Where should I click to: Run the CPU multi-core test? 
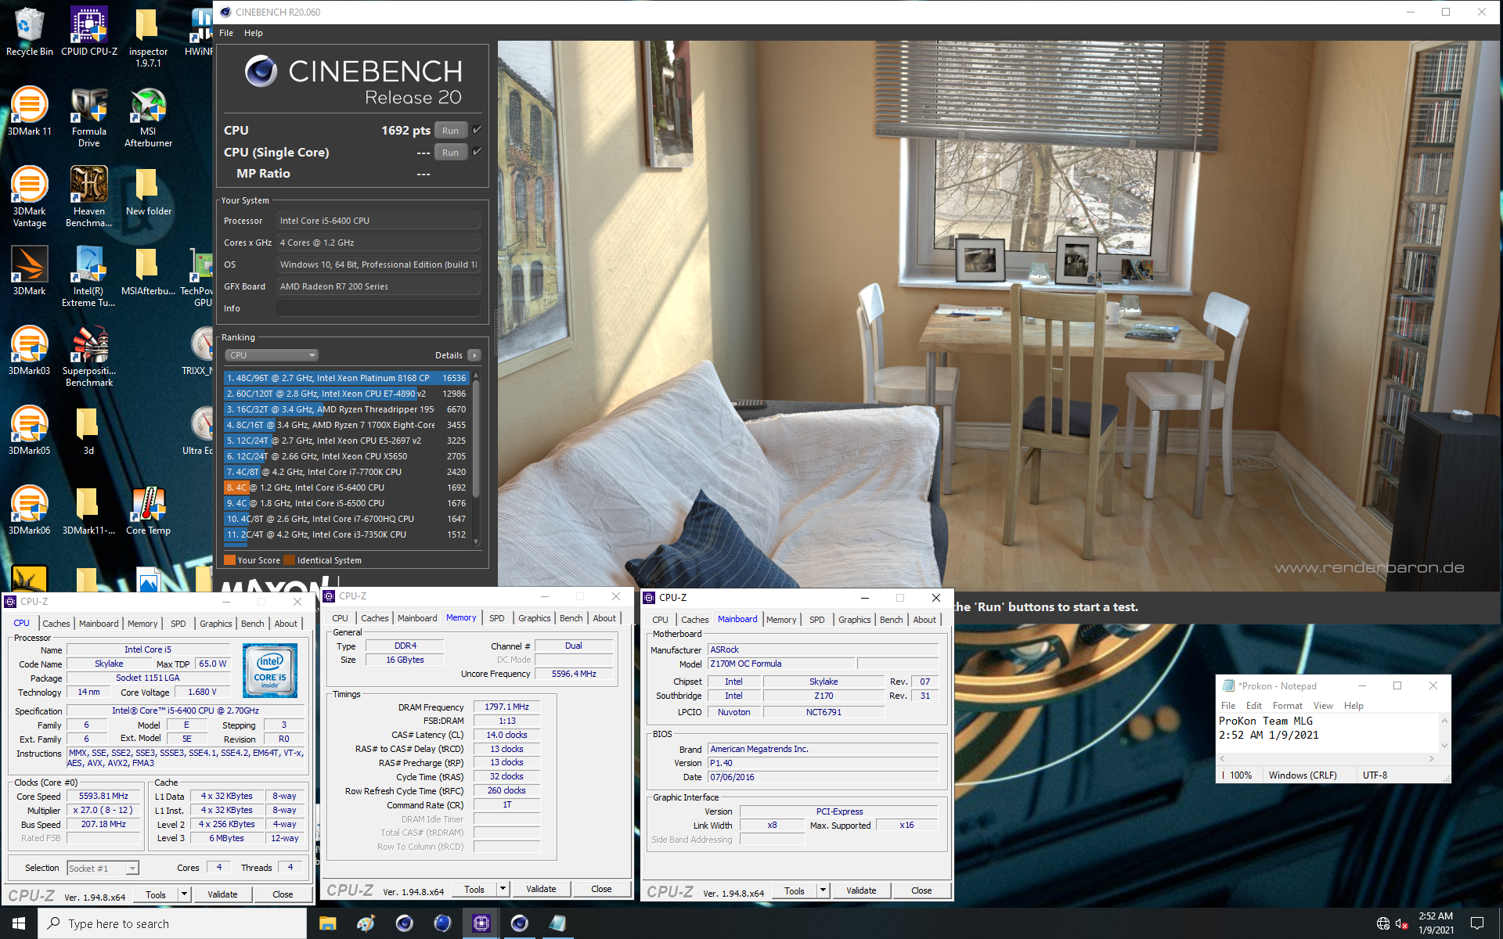450,131
